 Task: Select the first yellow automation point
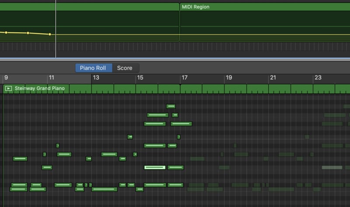pos(6,32)
